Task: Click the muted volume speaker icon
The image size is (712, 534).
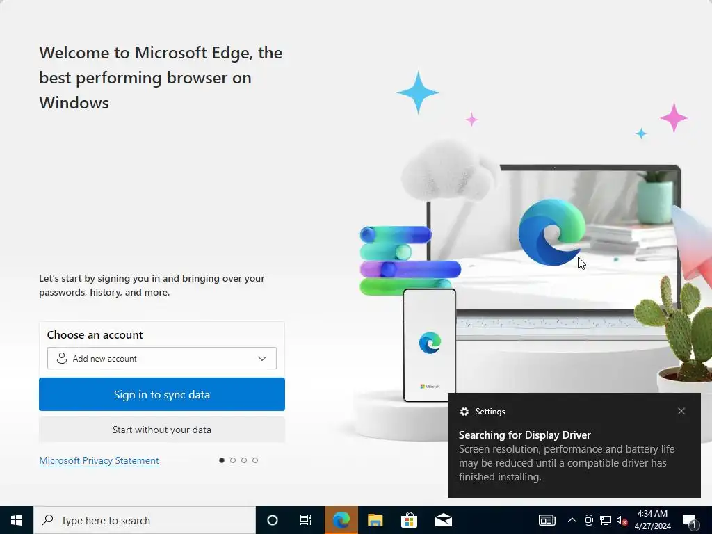Action: [x=622, y=520]
